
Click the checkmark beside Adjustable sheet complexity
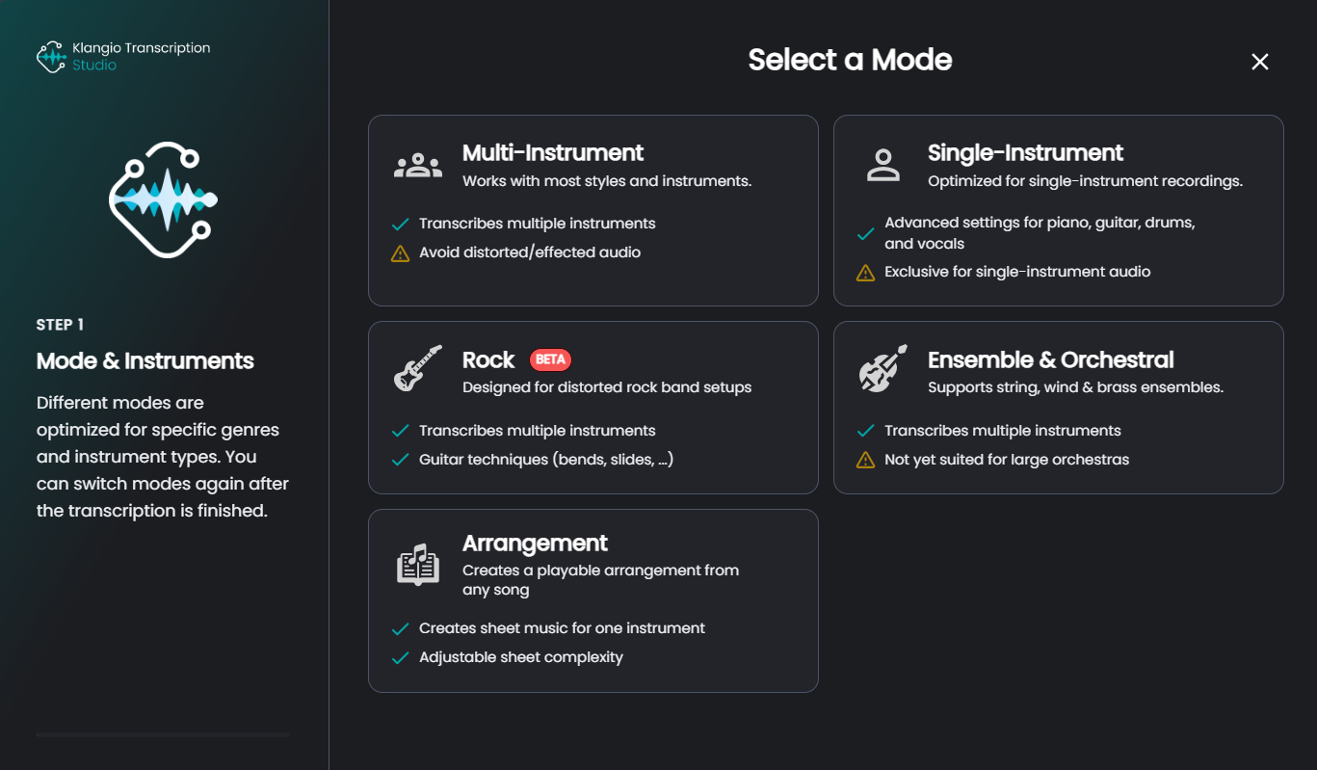401,657
